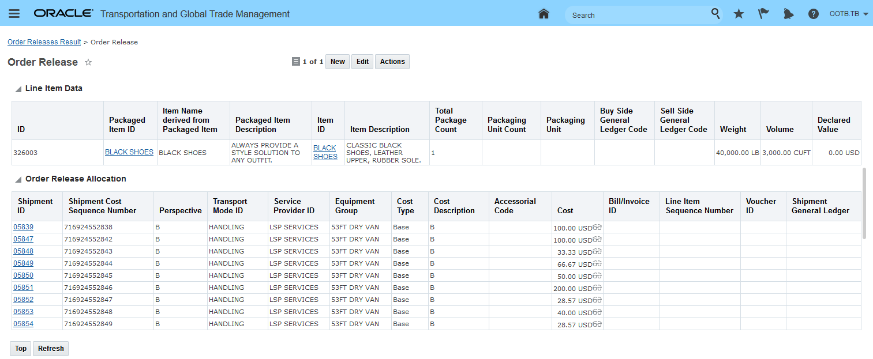Open the OOTB.TB user dropdown
This screenshot has height=359, width=873.
848,14
